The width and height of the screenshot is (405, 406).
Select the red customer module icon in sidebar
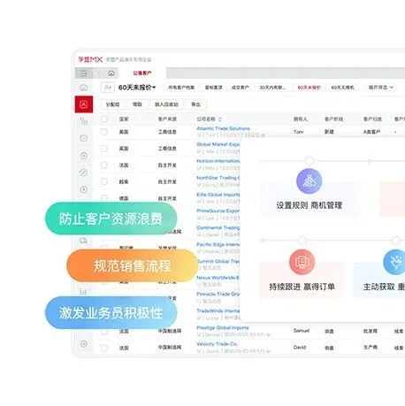pyautogui.click(x=84, y=104)
